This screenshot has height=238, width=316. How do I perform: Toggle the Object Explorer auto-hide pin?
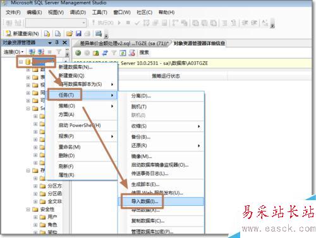(57, 42)
